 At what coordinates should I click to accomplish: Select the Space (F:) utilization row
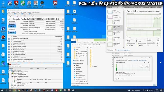36,82
